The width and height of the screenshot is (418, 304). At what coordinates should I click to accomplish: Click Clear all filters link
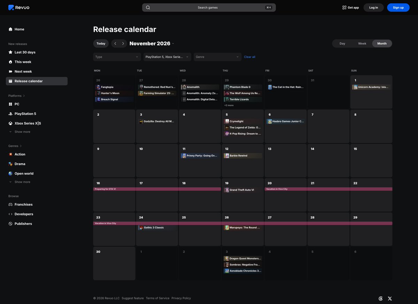point(249,57)
